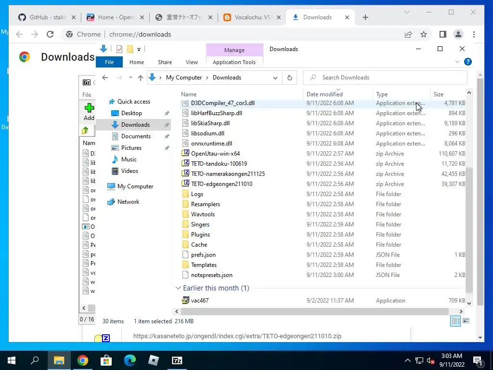Open 7-Zip from the Windows taskbar

point(177,360)
